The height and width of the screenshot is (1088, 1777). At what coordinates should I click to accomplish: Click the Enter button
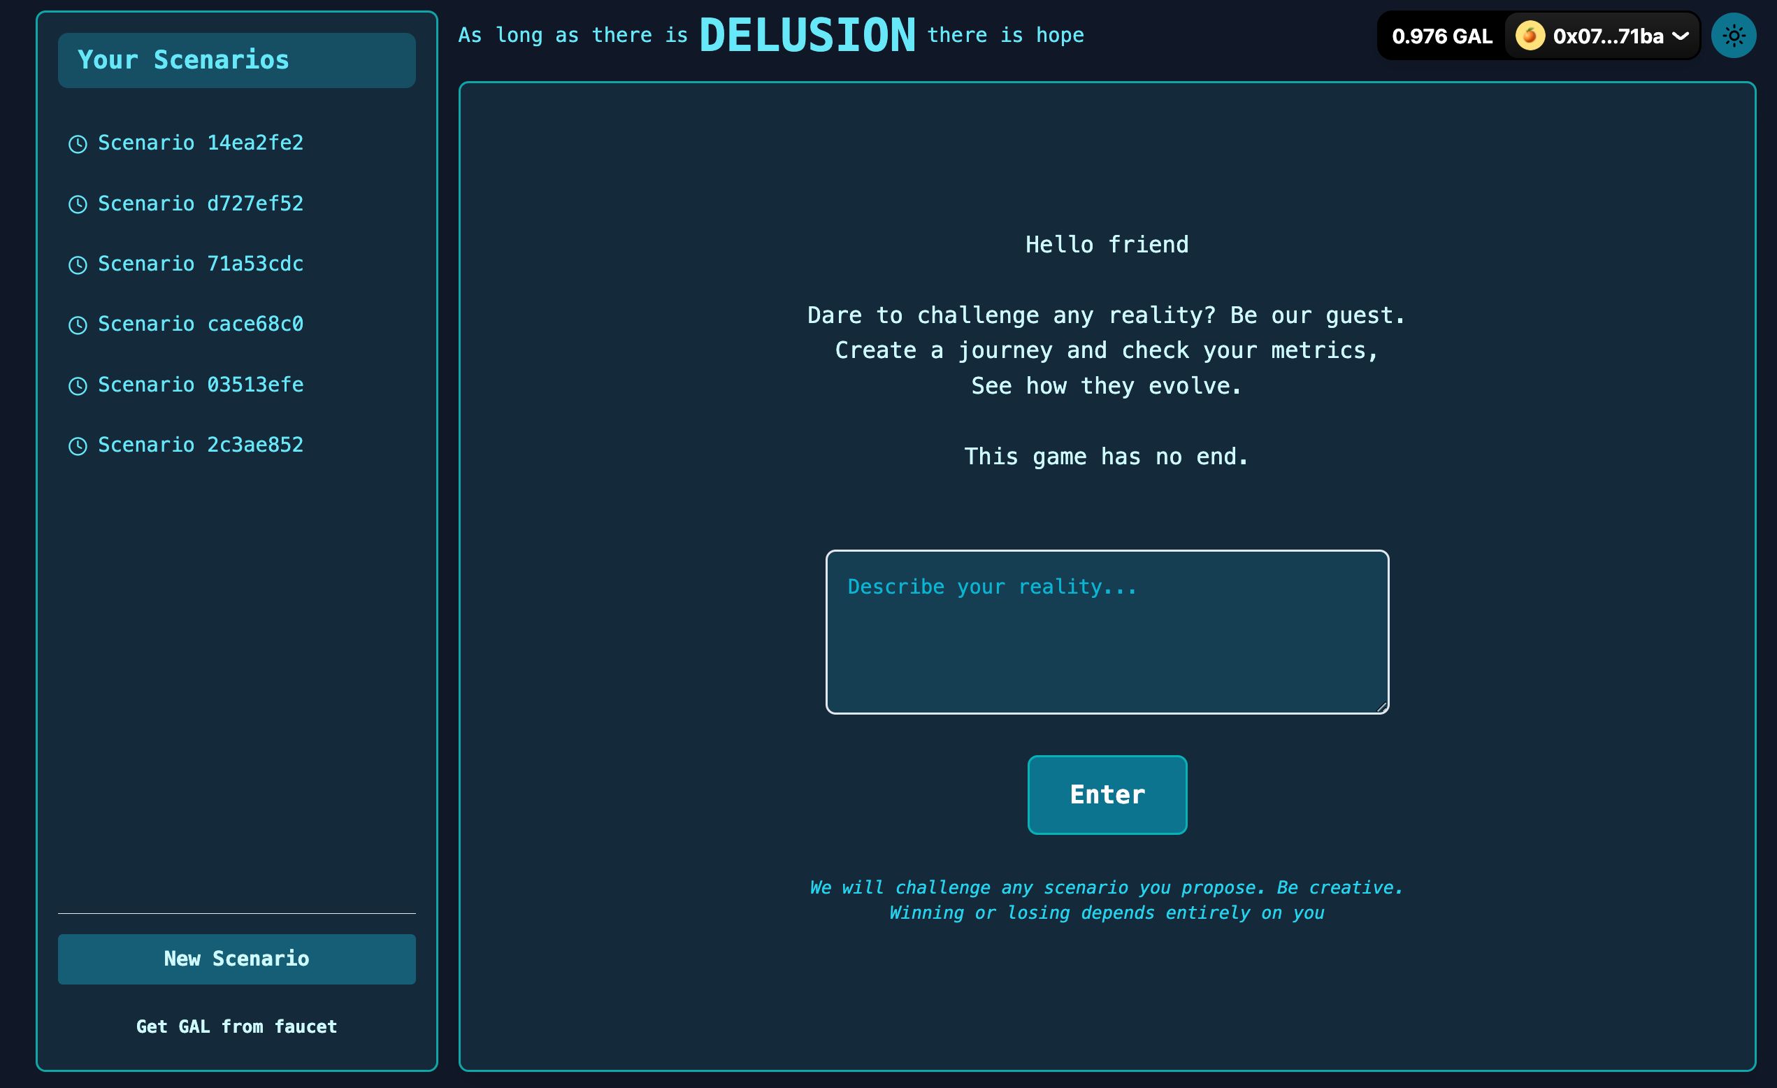1107,794
